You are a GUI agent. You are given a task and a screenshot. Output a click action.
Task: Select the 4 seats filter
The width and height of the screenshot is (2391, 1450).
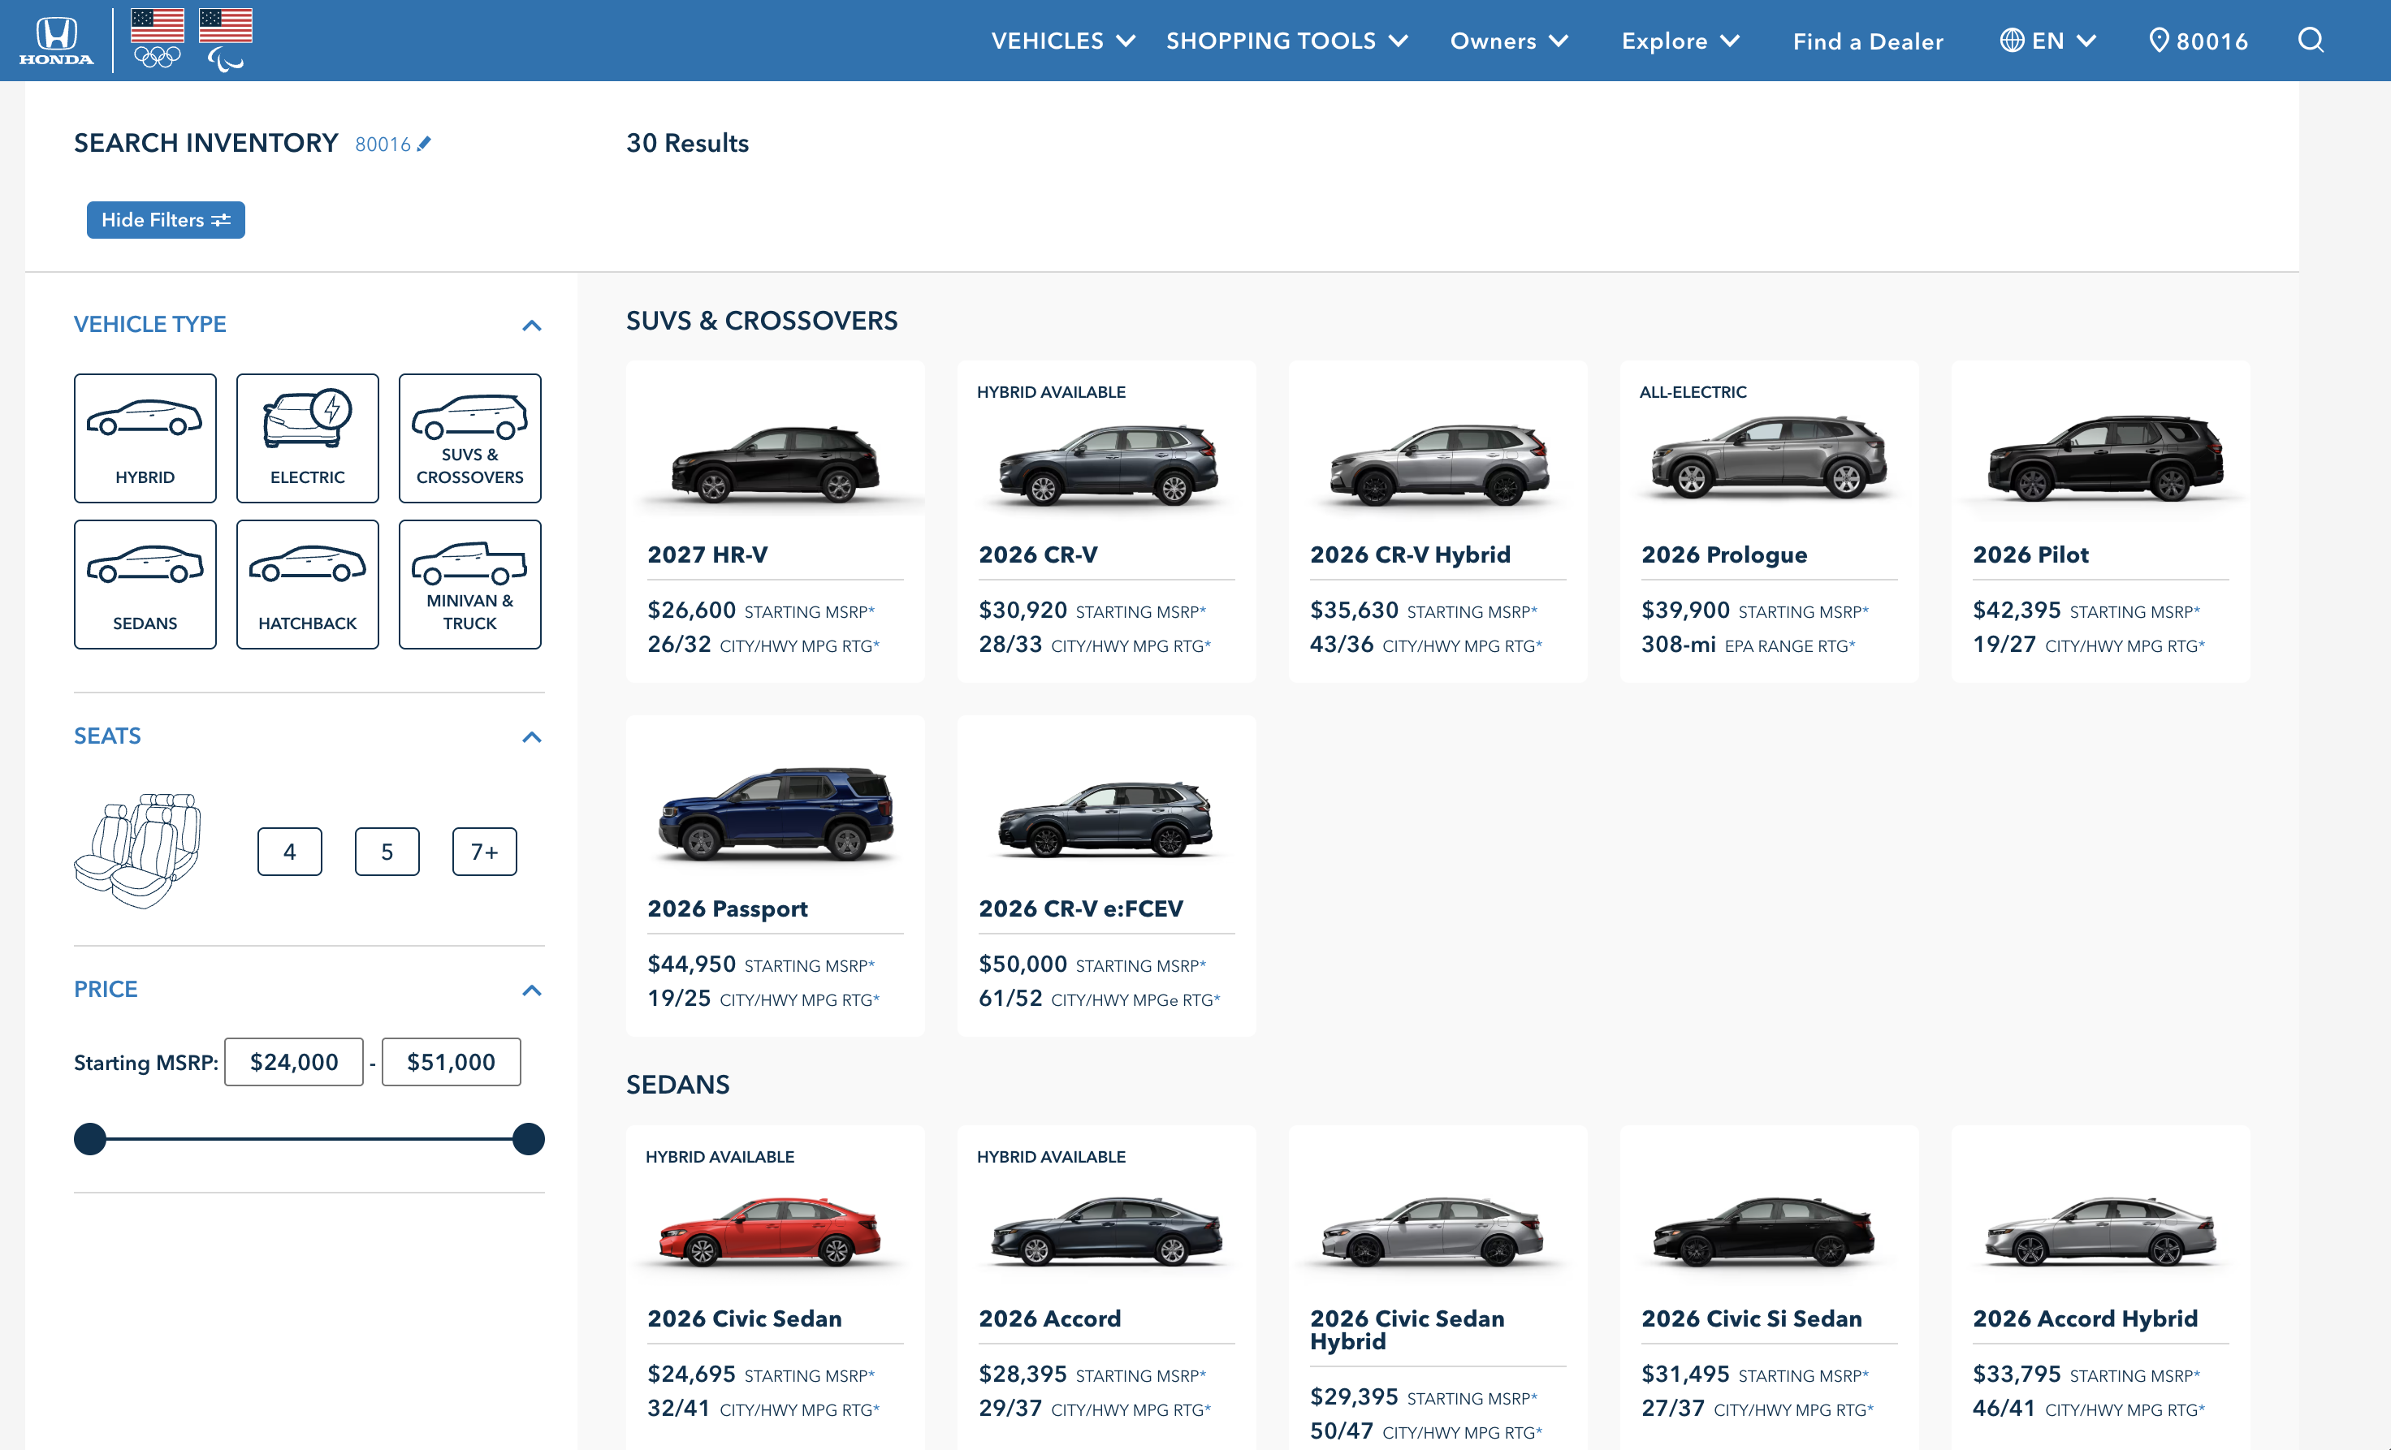coord(289,852)
